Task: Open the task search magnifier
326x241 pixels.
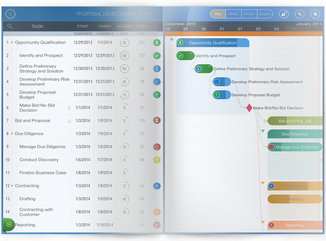Action: 10,26
